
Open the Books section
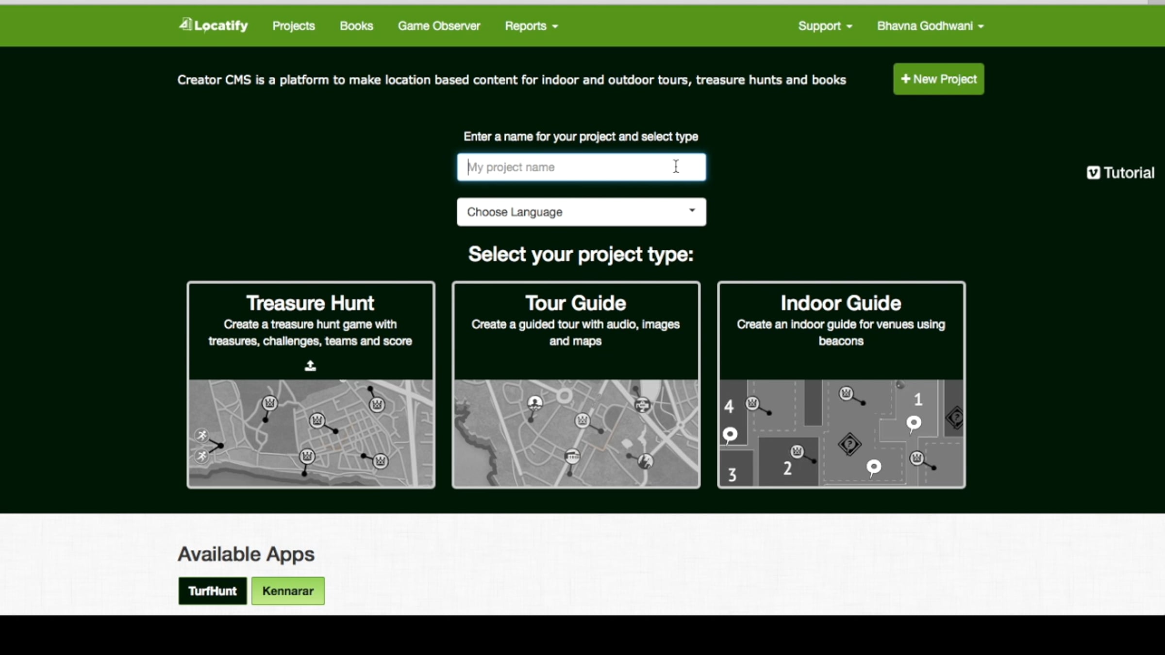coord(356,26)
